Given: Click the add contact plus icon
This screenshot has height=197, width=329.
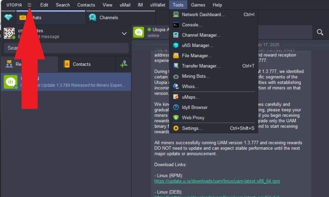Looking at the screenshot, I should pos(124,64).
